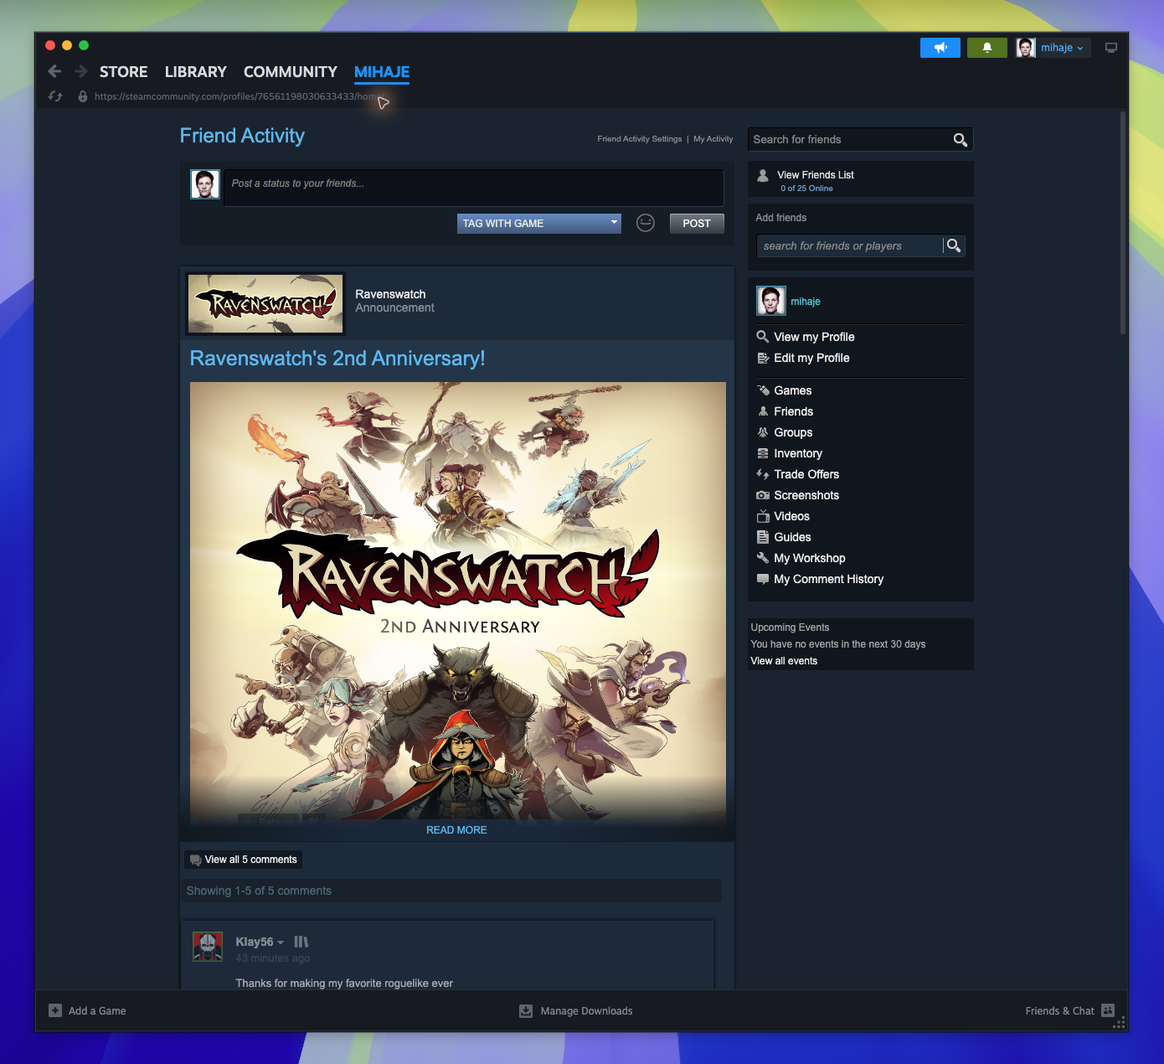Reload the page with refresh icon
The image size is (1164, 1064).
55,96
